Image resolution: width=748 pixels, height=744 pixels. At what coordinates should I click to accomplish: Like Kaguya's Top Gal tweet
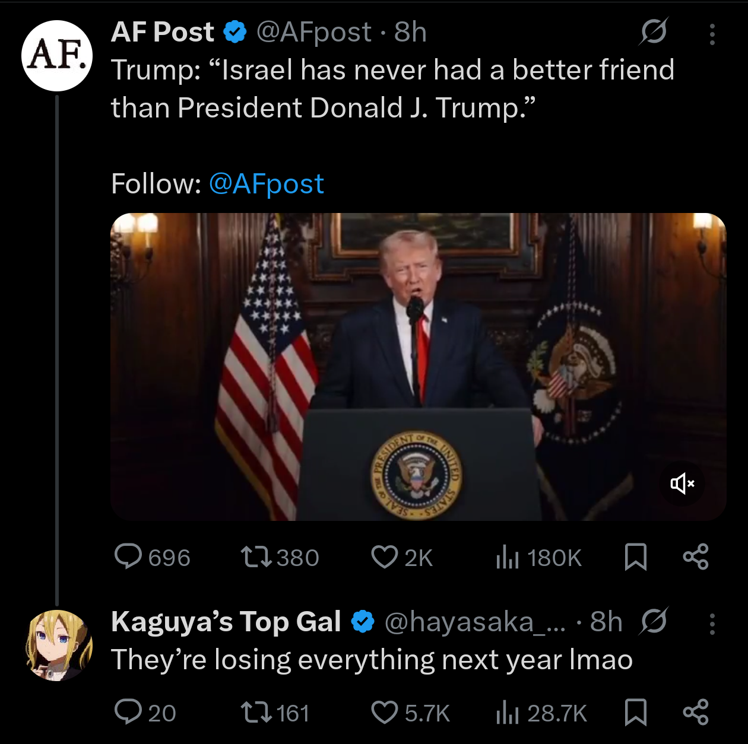point(384,712)
